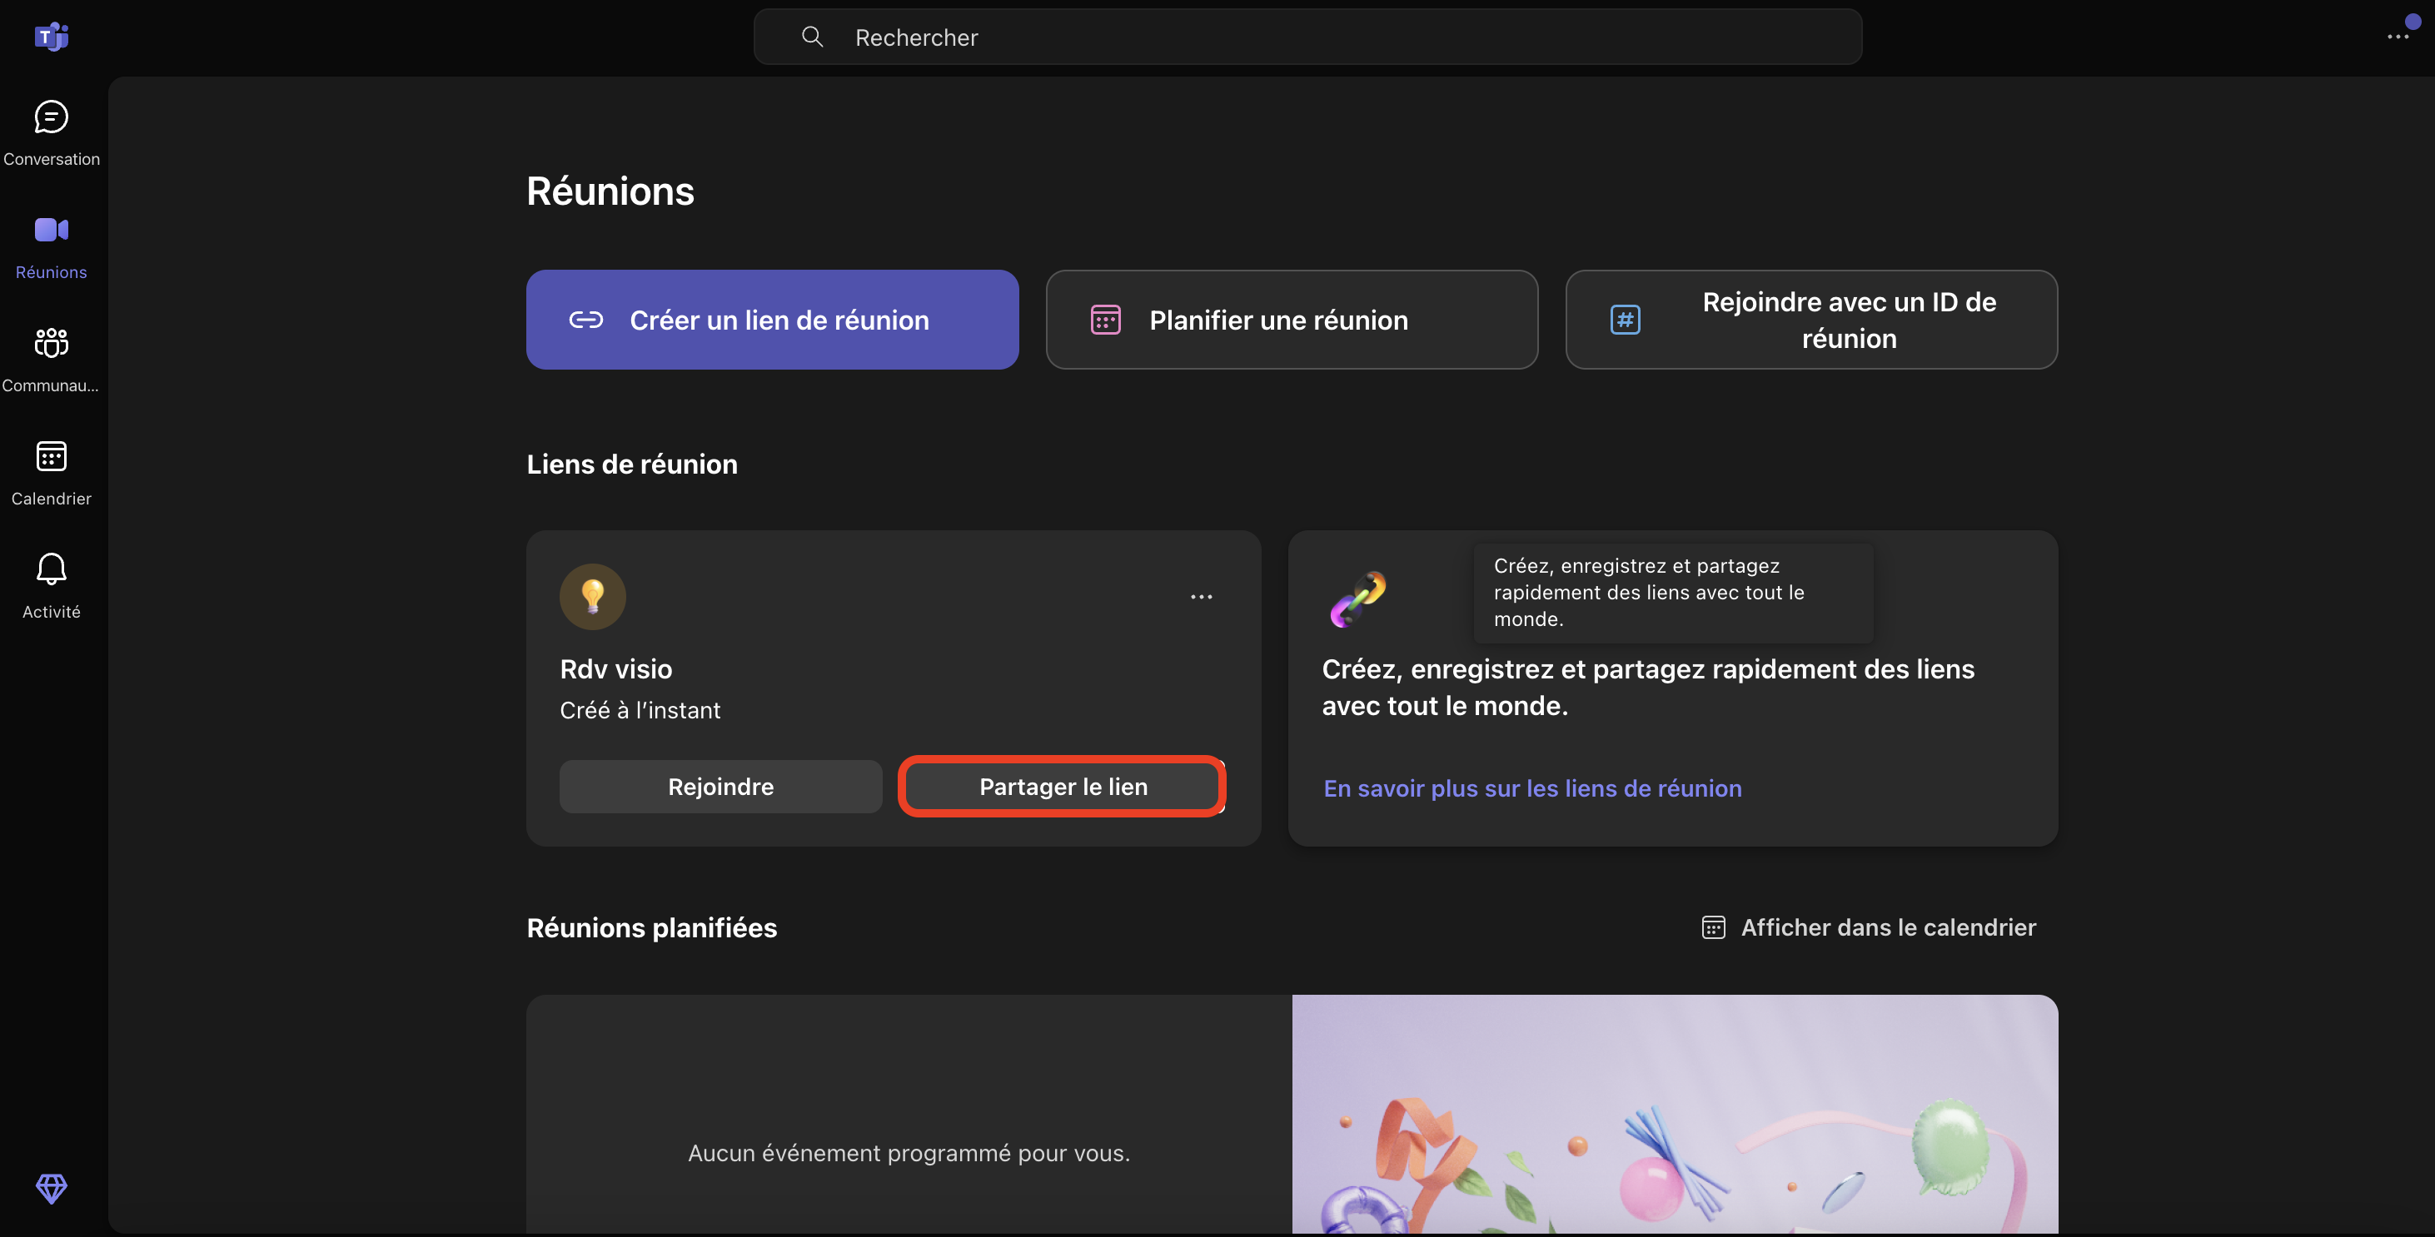Image resolution: width=2435 pixels, height=1237 pixels.
Task: Click the Rechercher search field
Action: [x=1307, y=37]
